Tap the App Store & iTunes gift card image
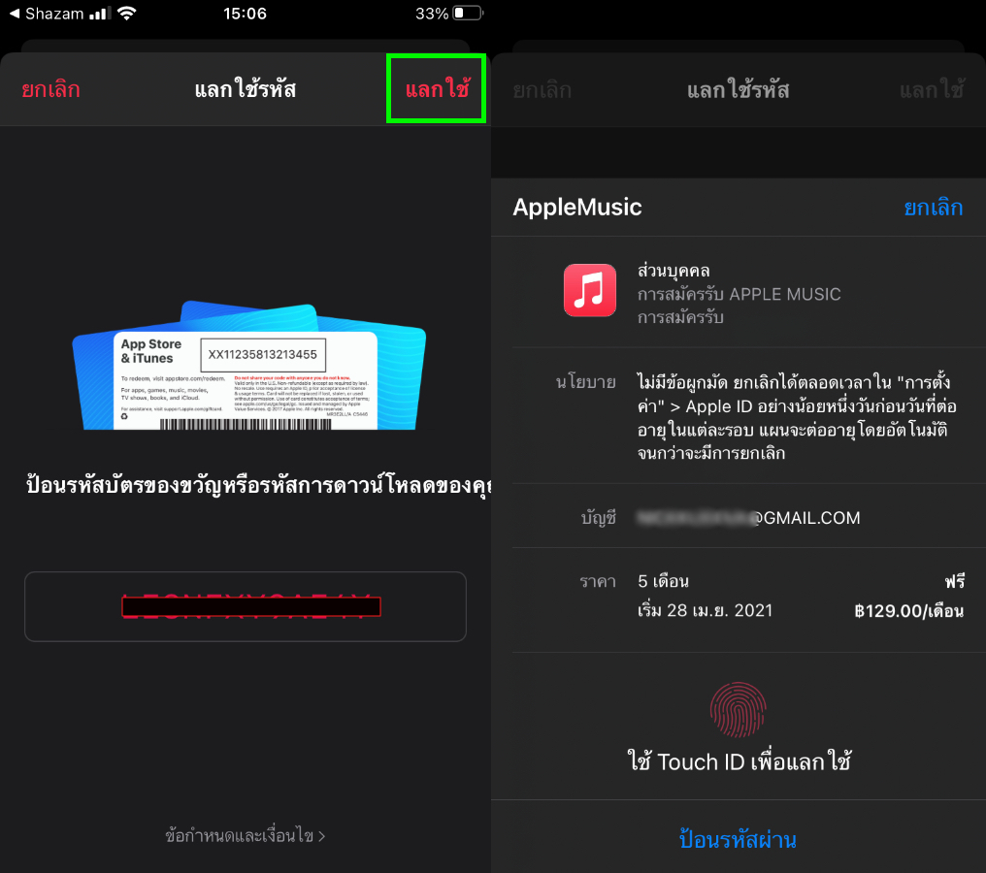The width and height of the screenshot is (986, 873). coord(248,367)
